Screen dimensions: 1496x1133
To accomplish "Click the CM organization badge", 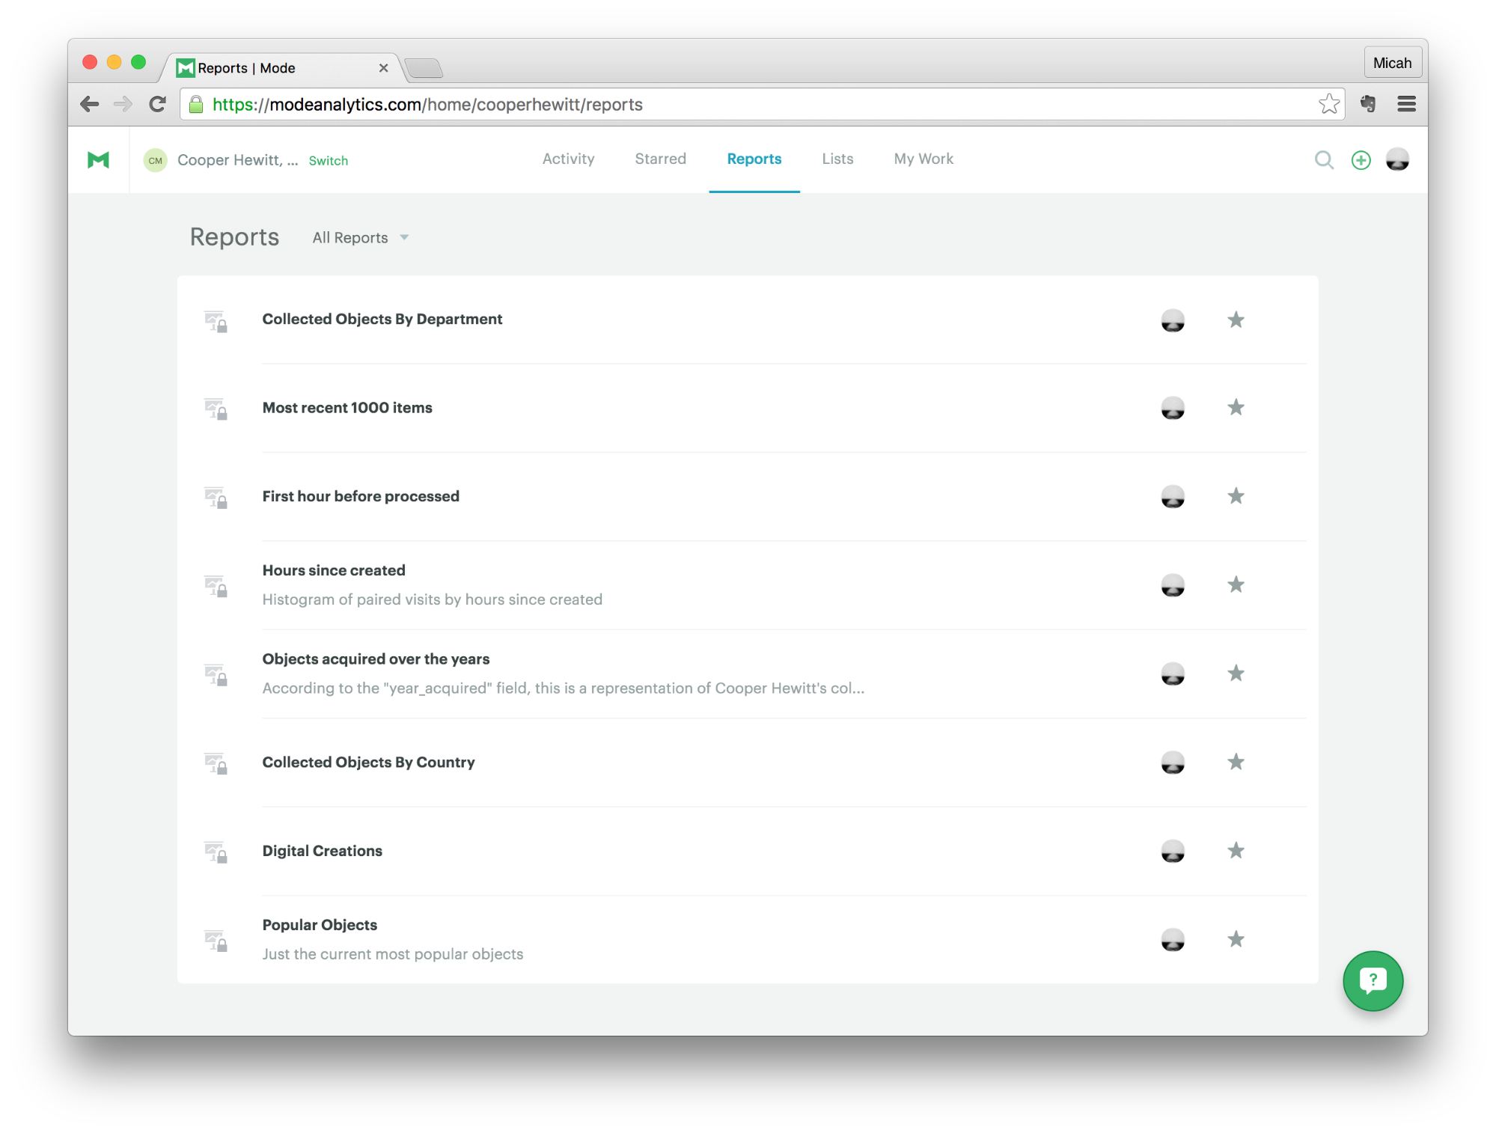I will [x=155, y=160].
